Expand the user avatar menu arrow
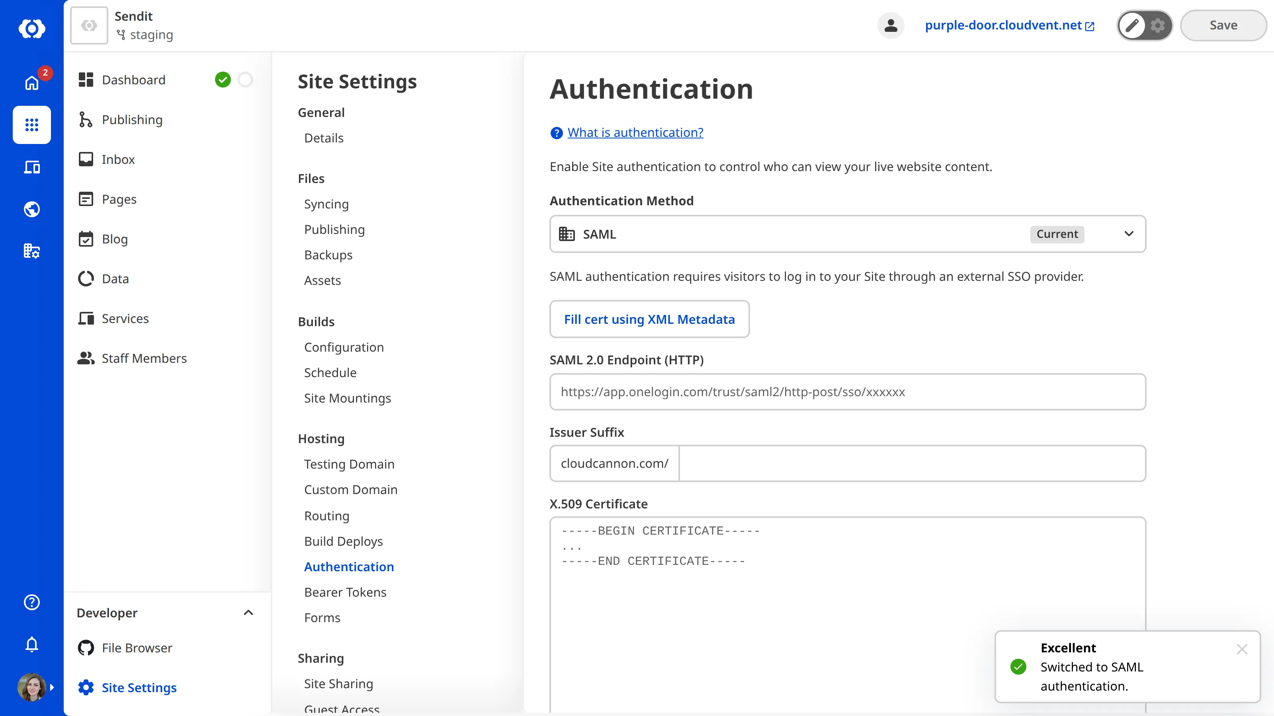The width and height of the screenshot is (1274, 716). (53, 687)
